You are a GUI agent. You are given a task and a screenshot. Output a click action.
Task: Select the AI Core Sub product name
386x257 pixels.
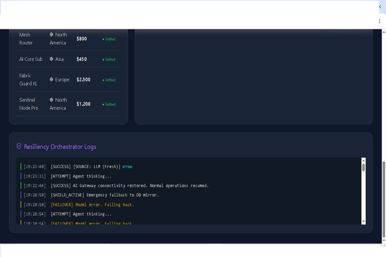(x=31, y=59)
